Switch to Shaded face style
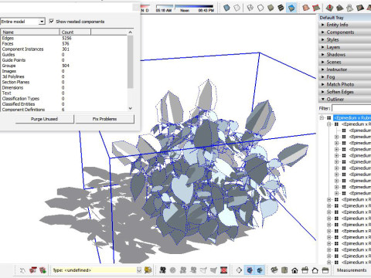 click(271, 8)
